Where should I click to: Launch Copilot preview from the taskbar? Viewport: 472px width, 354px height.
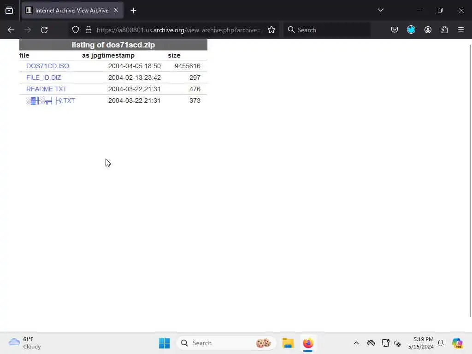[x=457, y=343]
